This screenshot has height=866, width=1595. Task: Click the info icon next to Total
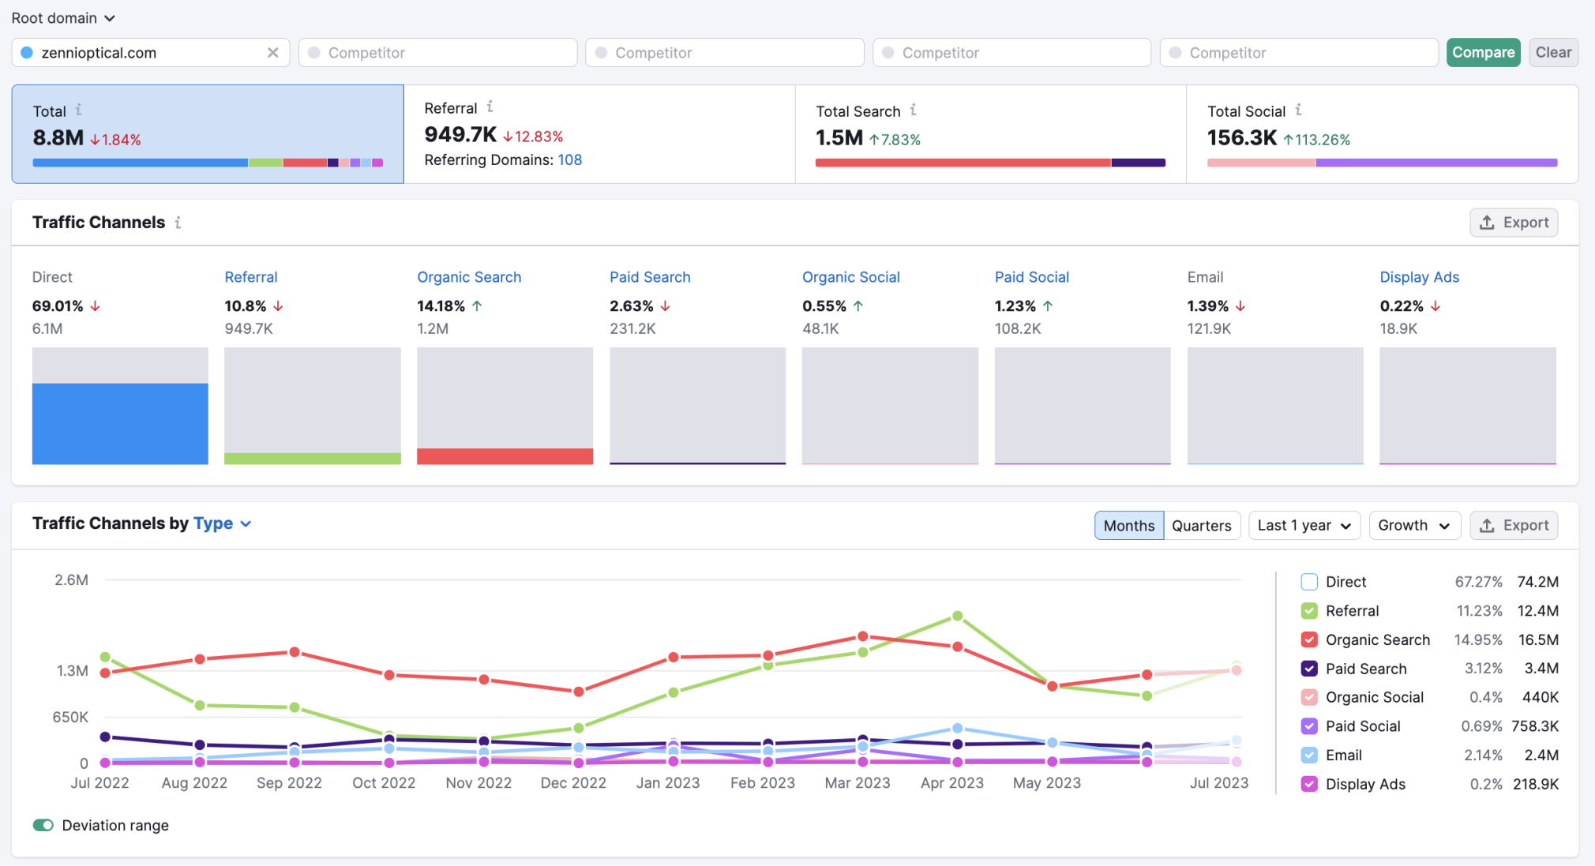[79, 109]
